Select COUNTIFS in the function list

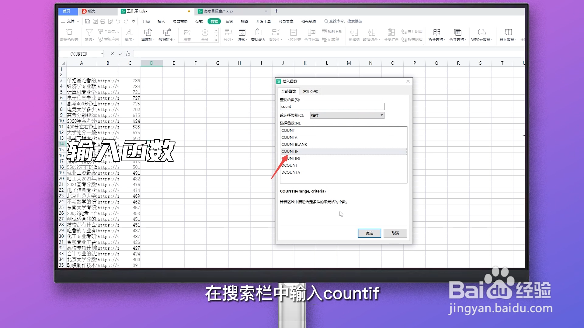[293, 158]
